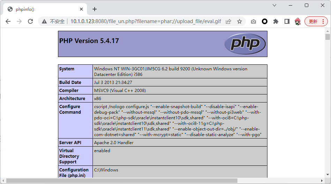Click the red 更新 update button
331x184 pixels.
click(316, 21)
